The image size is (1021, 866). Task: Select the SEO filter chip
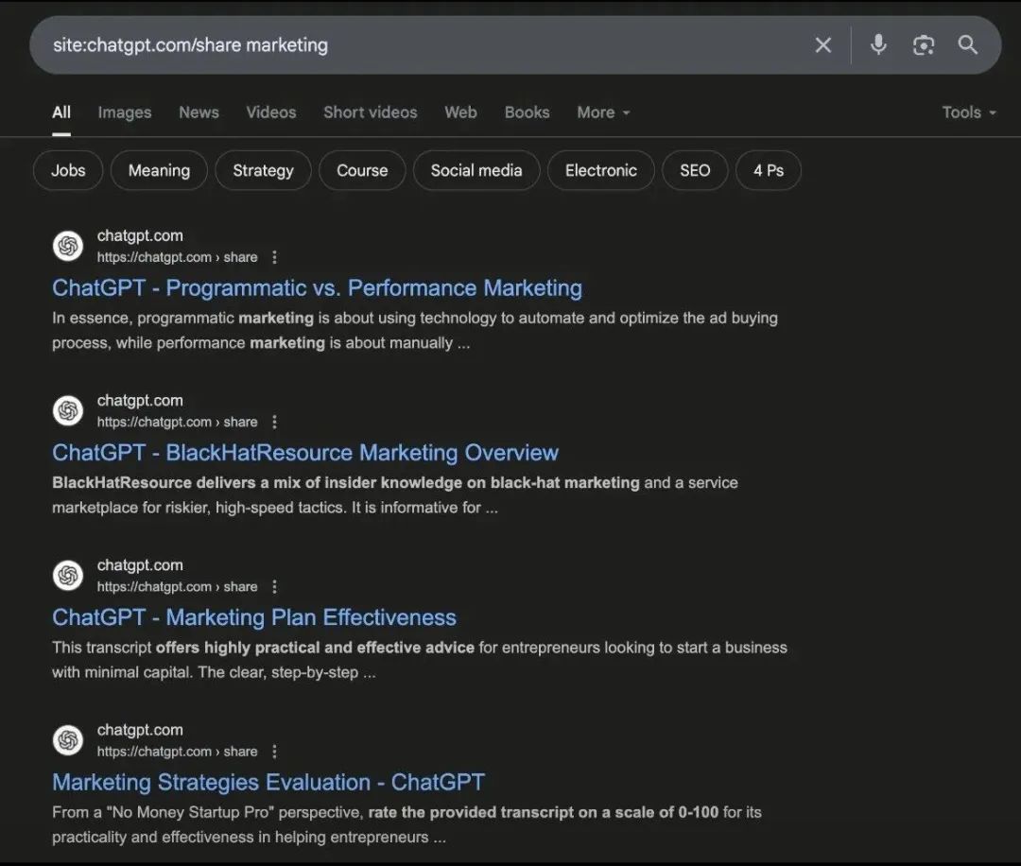[x=694, y=171]
